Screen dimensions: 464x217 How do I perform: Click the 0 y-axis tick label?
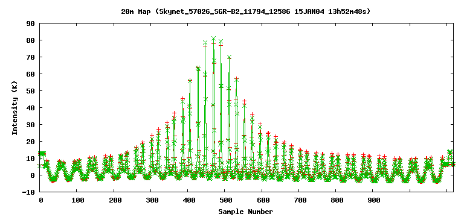[33, 175]
